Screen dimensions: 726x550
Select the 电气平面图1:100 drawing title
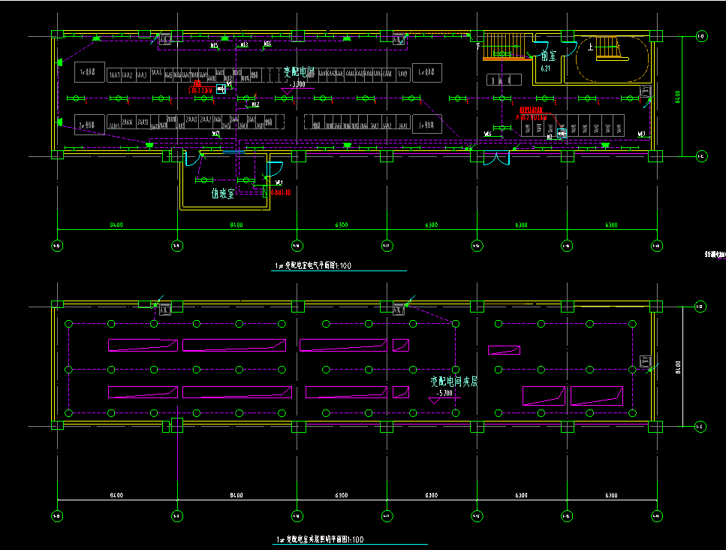(313, 265)
